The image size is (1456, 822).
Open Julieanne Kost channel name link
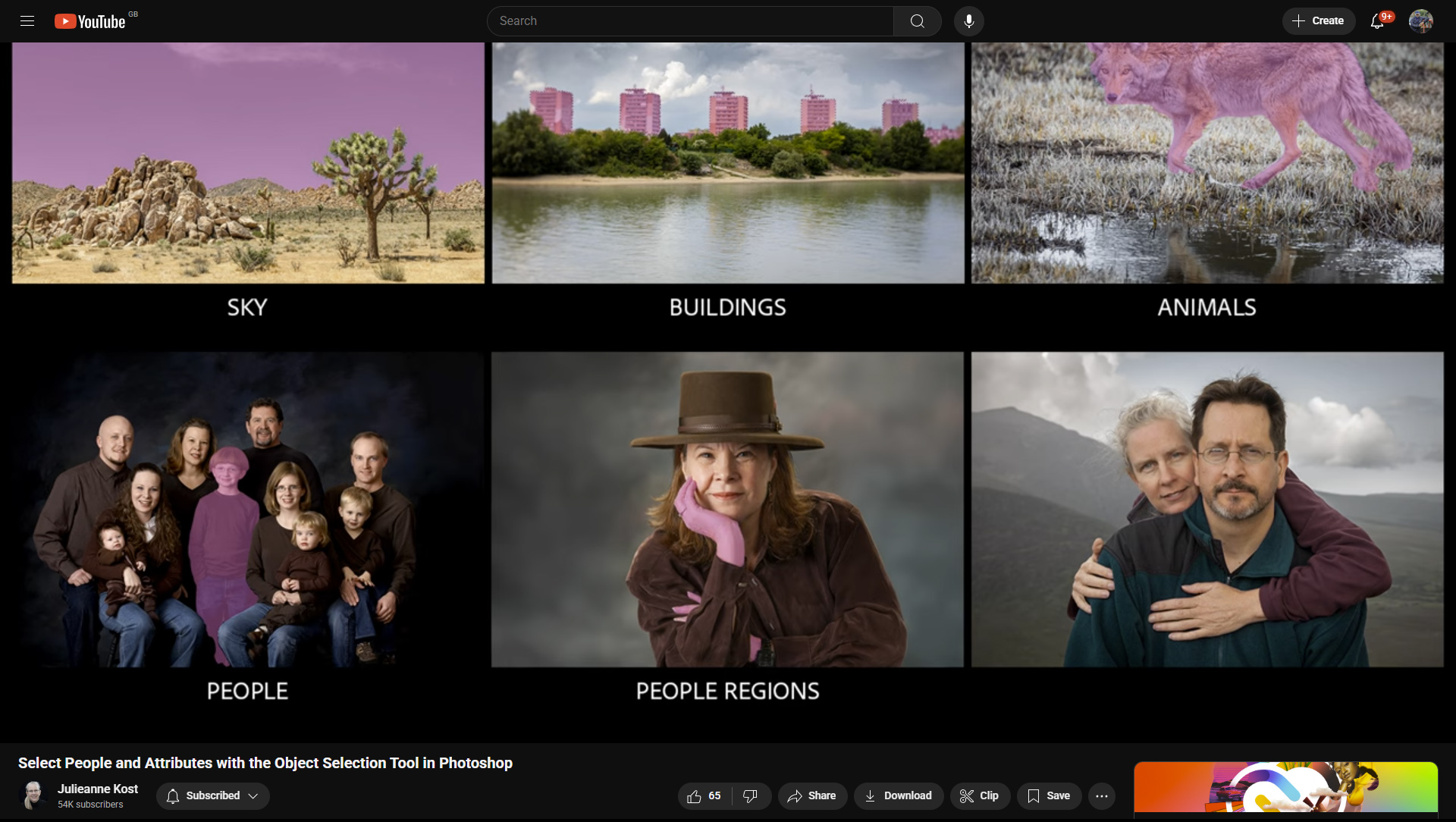pyautogui.click(x=98, y=789)
